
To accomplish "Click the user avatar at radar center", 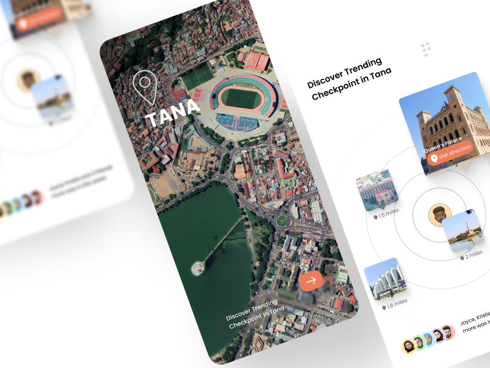I will coord(438,213).
